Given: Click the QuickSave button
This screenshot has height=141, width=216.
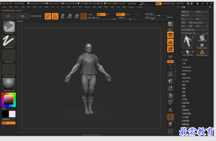Looking at the screenshot, I should click(132, 4).
